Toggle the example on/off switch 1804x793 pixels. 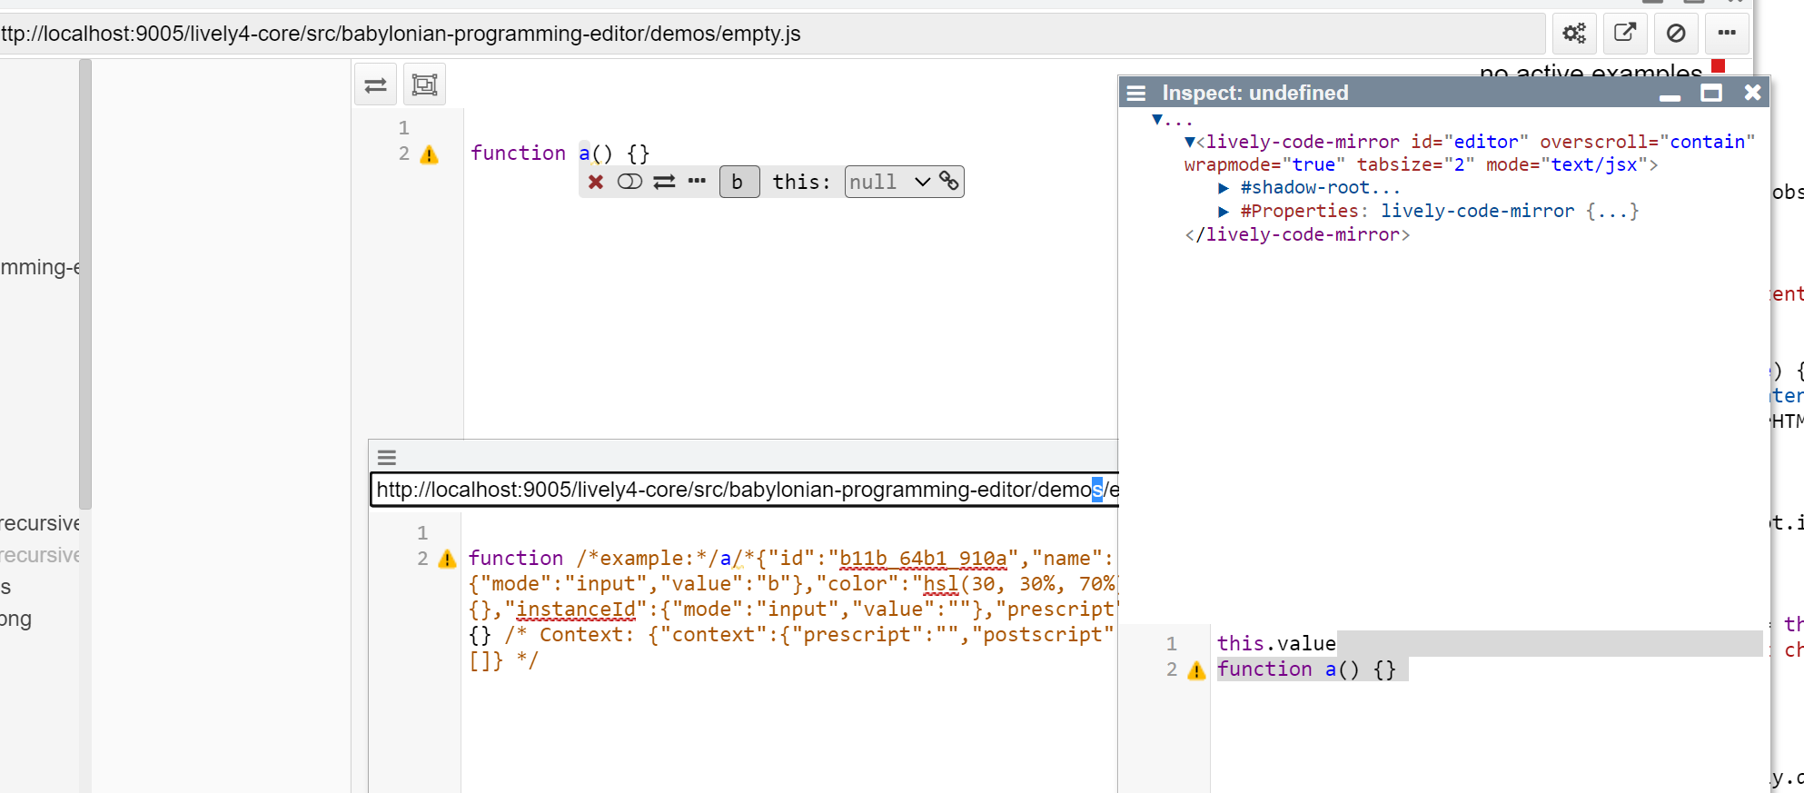click(629, 182)
